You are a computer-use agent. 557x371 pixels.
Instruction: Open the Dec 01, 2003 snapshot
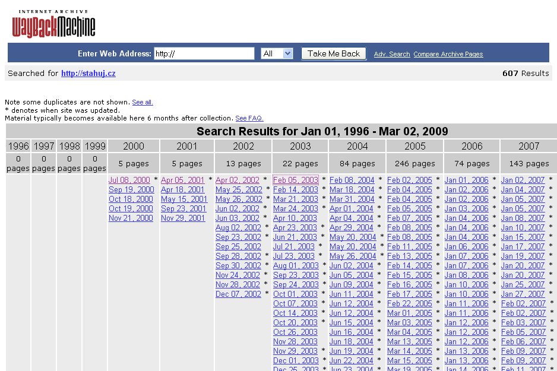pyautogui.click(x=296, y=360)
